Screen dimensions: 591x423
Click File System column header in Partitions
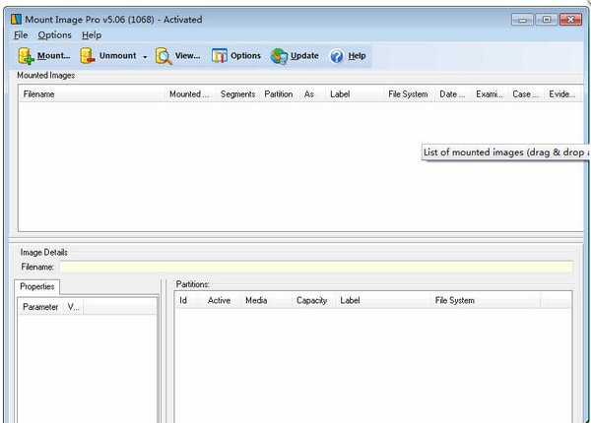click(486, 300)
